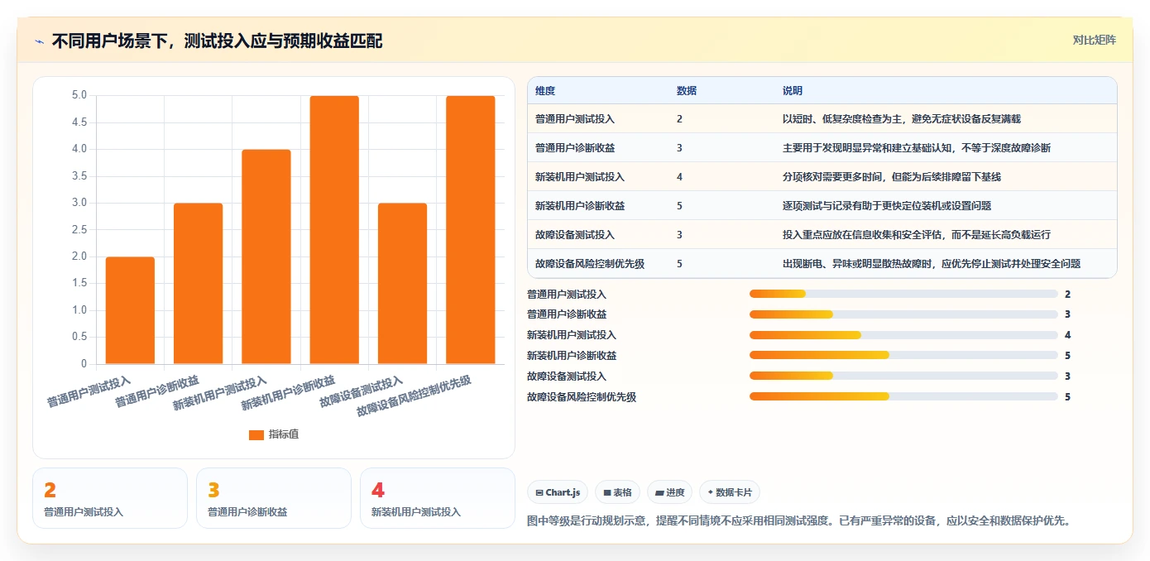Image resolution: width=1150 pixels, height=561 pixels.
Task: Click the 新装机用户诊断收益 progress bar
Action: click(x=903, y=355)
